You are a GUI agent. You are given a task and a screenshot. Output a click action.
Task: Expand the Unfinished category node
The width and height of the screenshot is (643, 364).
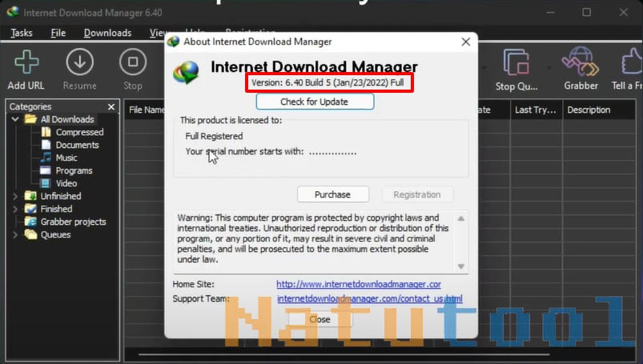pos(15,196)
